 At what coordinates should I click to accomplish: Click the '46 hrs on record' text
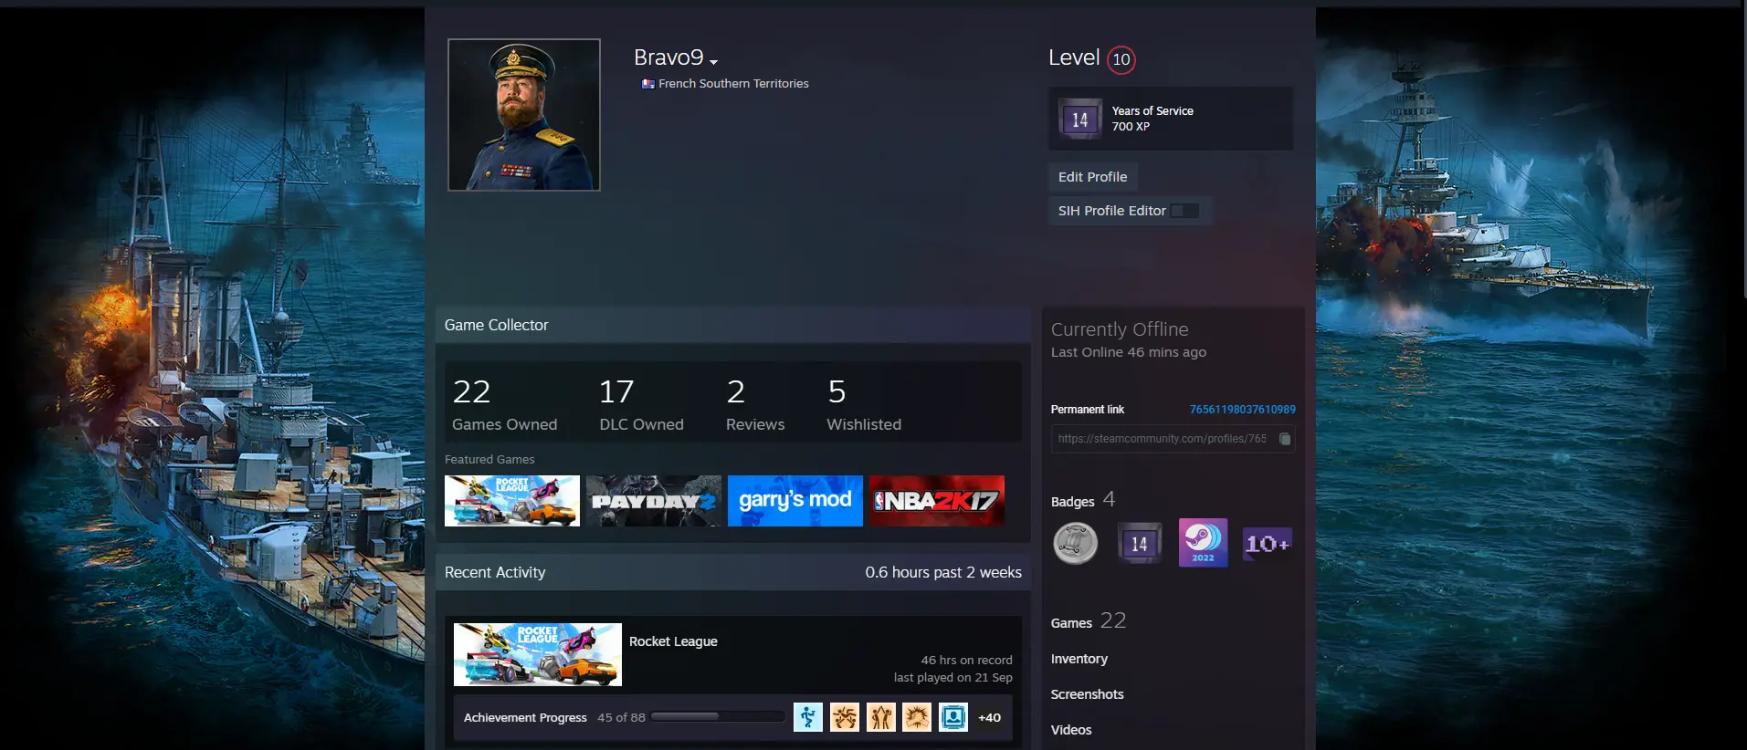pyautogui.click(x=966, y=660)
